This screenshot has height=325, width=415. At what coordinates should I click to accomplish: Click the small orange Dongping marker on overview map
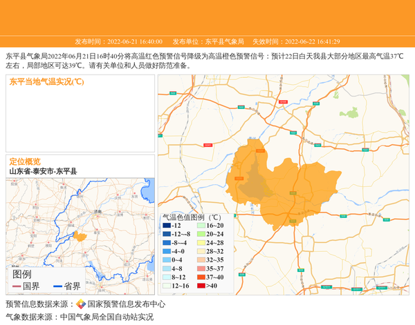(x=80, y=237)
